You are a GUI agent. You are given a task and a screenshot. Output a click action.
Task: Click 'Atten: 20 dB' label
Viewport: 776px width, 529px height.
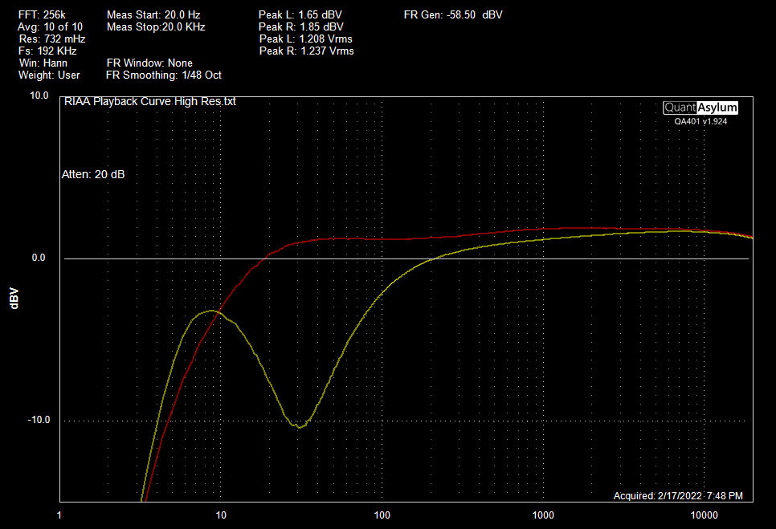tap(93, 174)
